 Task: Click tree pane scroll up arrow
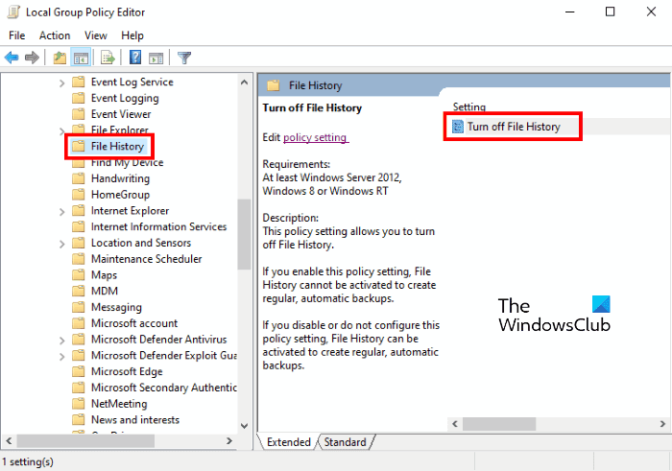coord(244,82)
